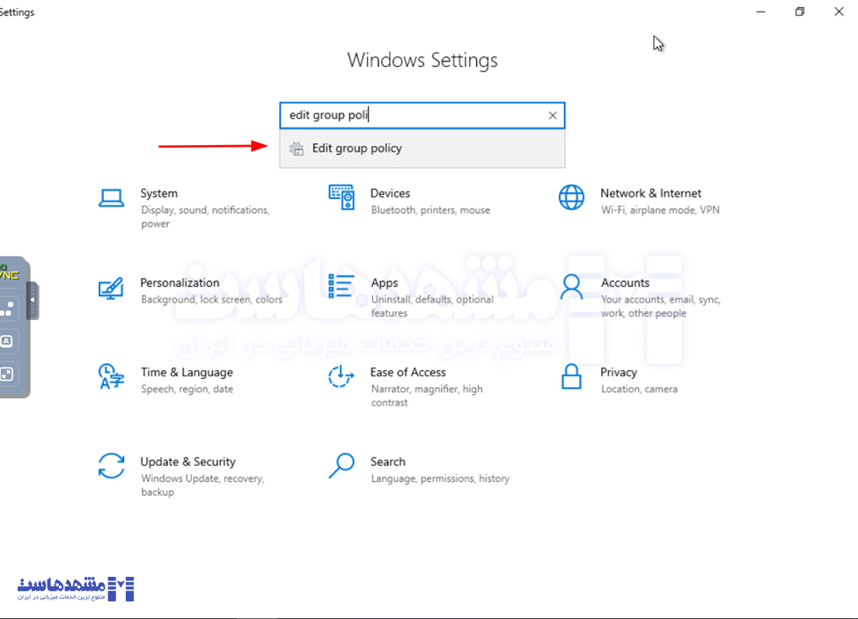Click the Network & Internet label

(x=650, y=193)
